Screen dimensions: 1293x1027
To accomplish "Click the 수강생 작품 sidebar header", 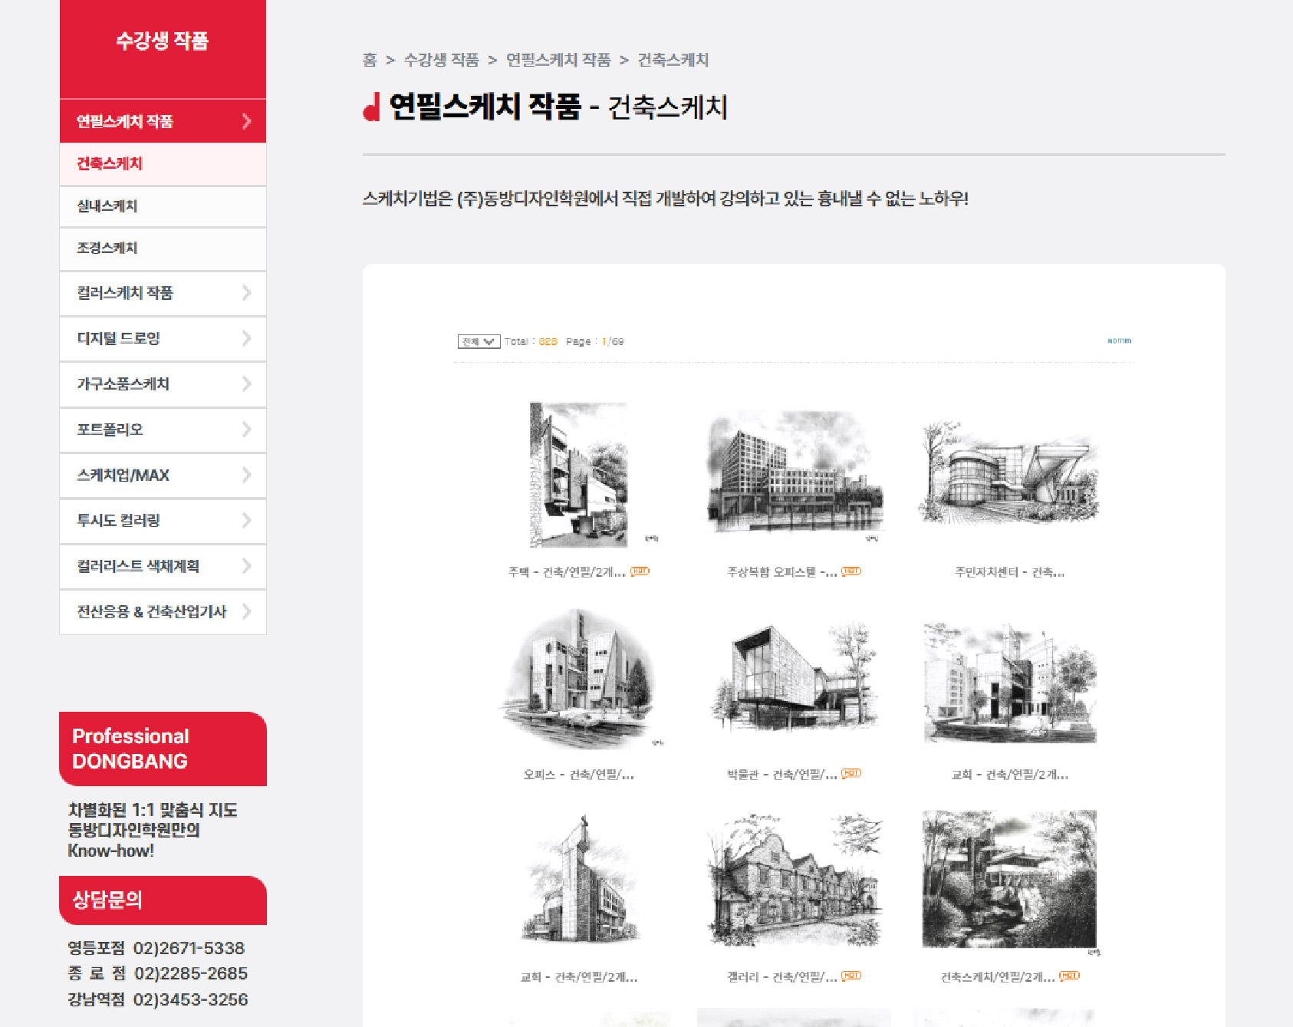I will (163, 41).
